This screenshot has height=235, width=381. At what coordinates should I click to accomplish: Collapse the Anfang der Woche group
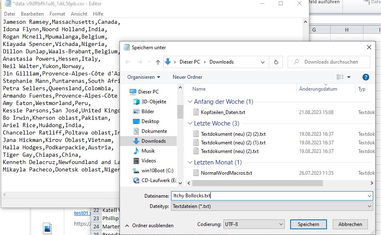click(190, 102)
